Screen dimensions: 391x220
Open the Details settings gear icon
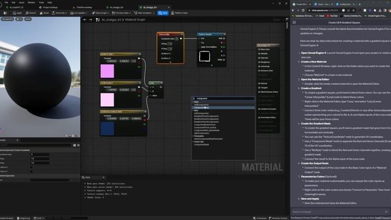click(x=79, y=145)
